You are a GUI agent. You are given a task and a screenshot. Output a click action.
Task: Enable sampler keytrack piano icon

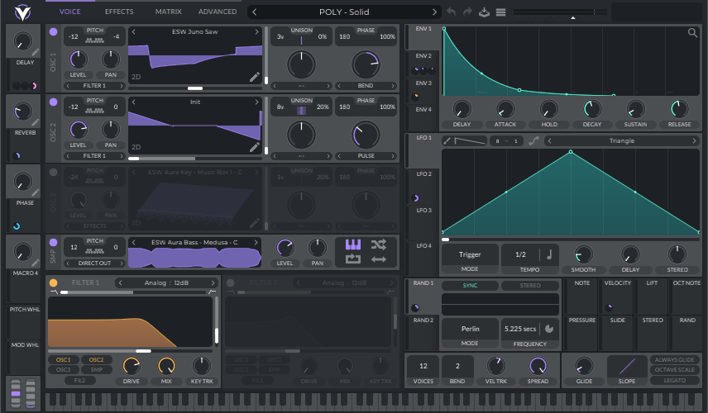pos(353,244)
